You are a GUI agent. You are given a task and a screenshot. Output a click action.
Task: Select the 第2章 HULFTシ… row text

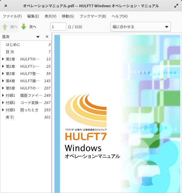[x=22, y=66]
